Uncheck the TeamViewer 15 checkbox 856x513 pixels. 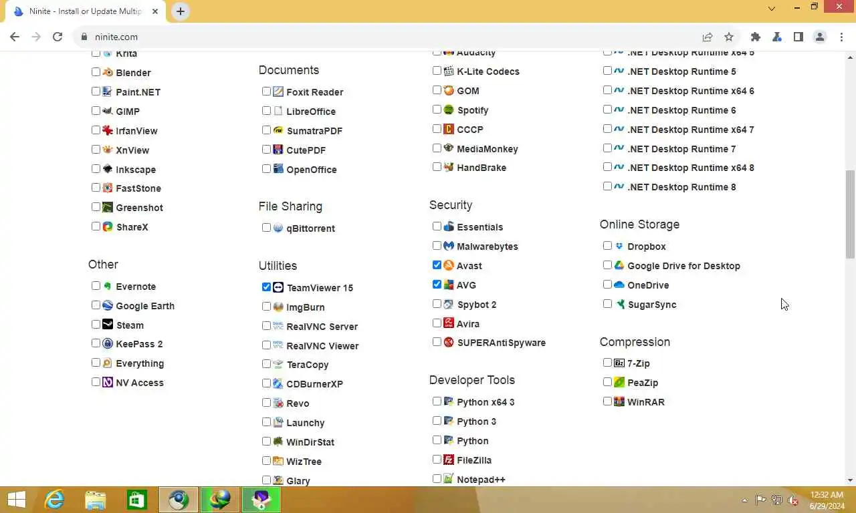coord(266,287)
